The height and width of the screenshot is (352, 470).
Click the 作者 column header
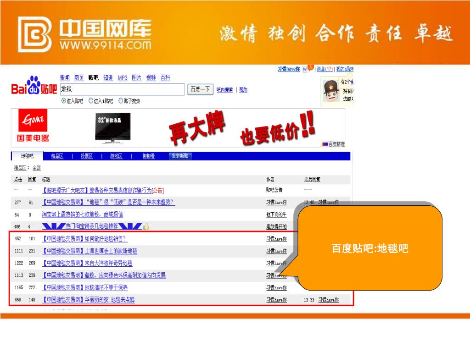[270, 179]
